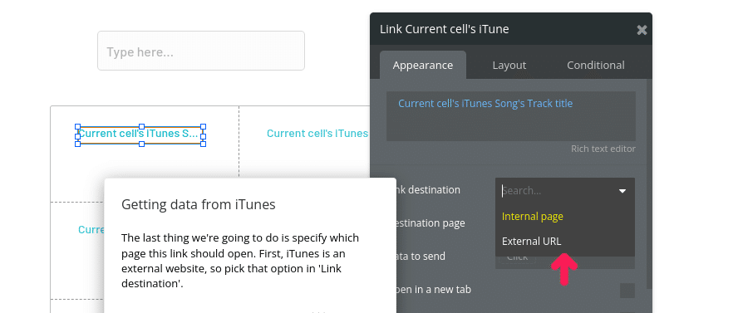Click the bottom-right corner handle of selected link
The image size is (738, 313).
click(x=204, y=144)
